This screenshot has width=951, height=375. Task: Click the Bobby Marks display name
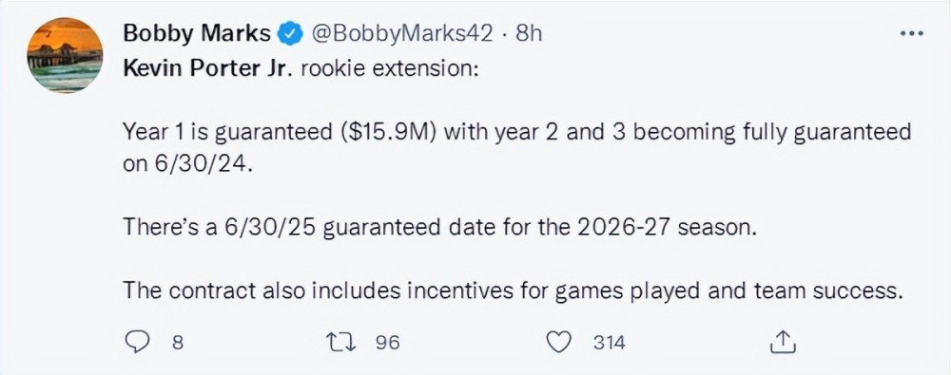(197, 34)
